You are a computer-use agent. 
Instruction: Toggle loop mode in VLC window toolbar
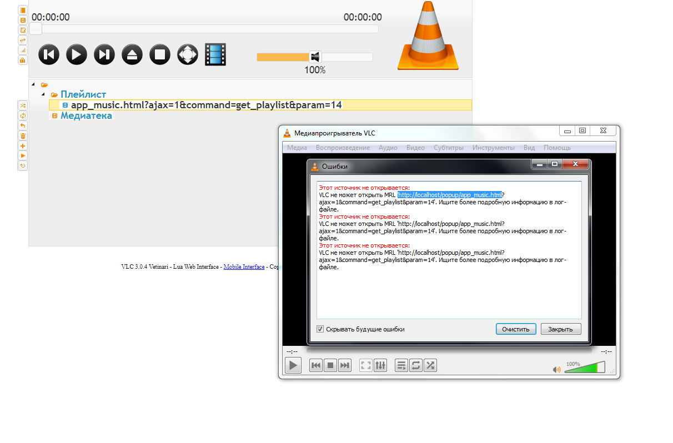pos(416,365)
